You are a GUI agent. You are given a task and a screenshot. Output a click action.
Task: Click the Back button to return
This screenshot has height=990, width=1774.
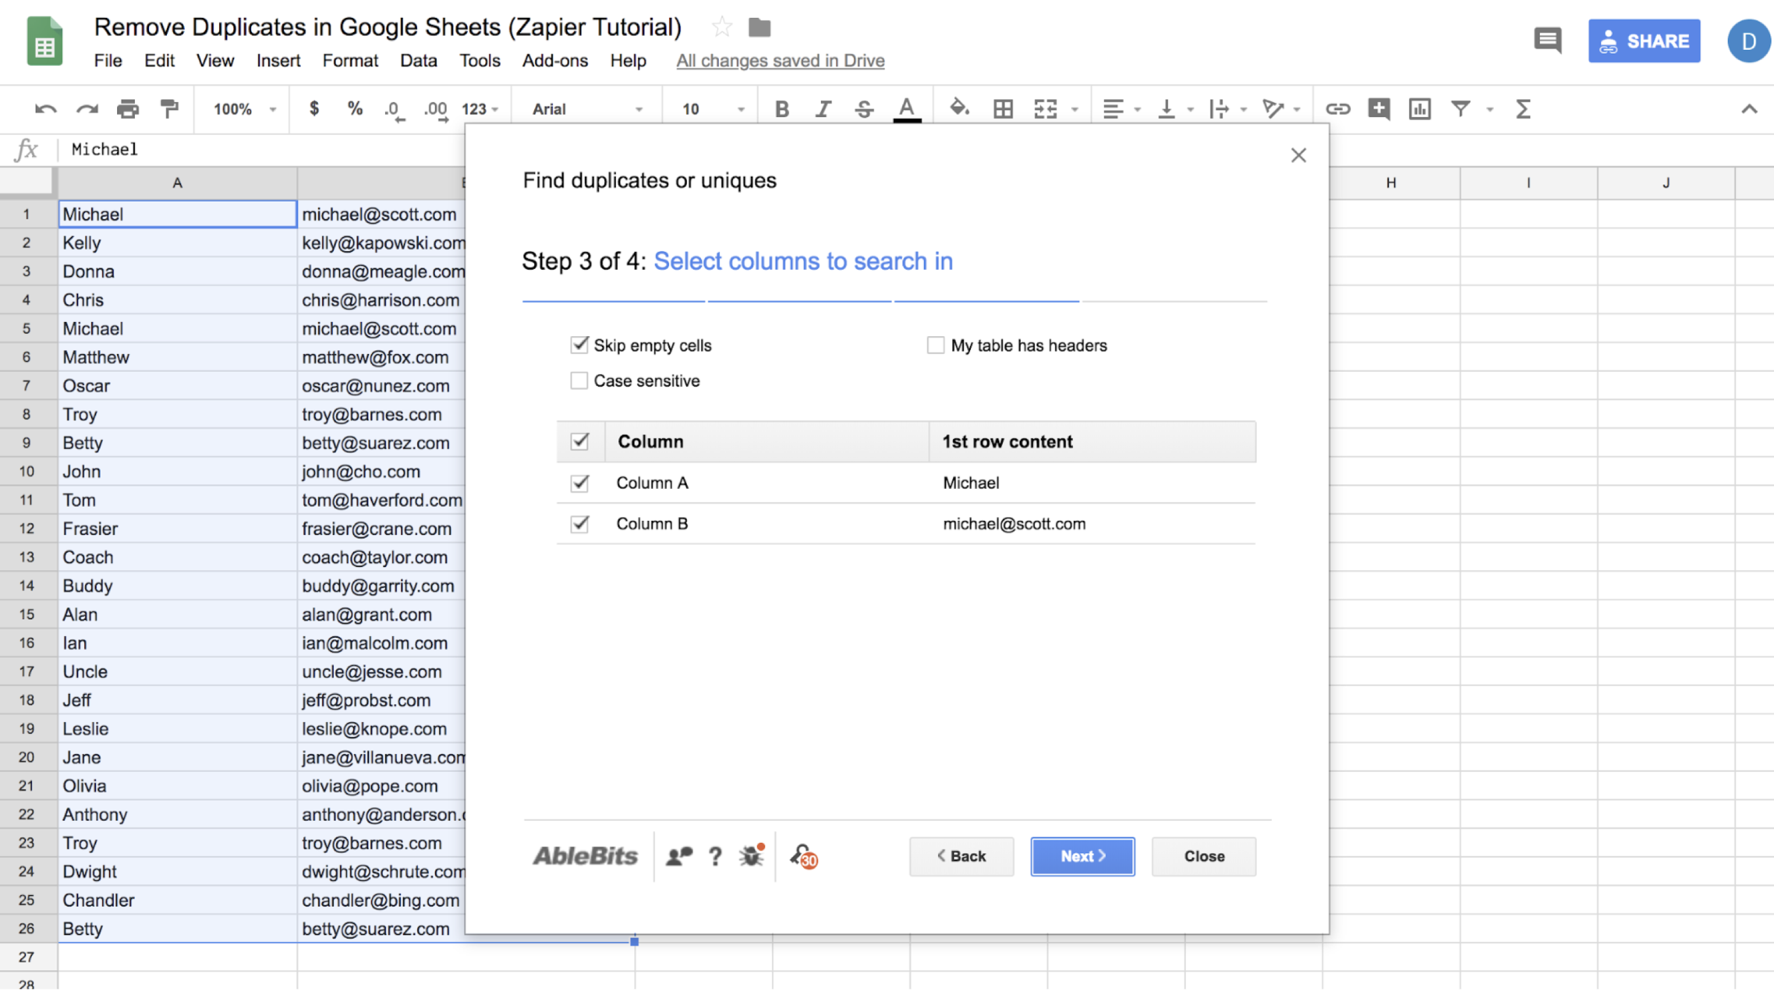coord(962,855)
